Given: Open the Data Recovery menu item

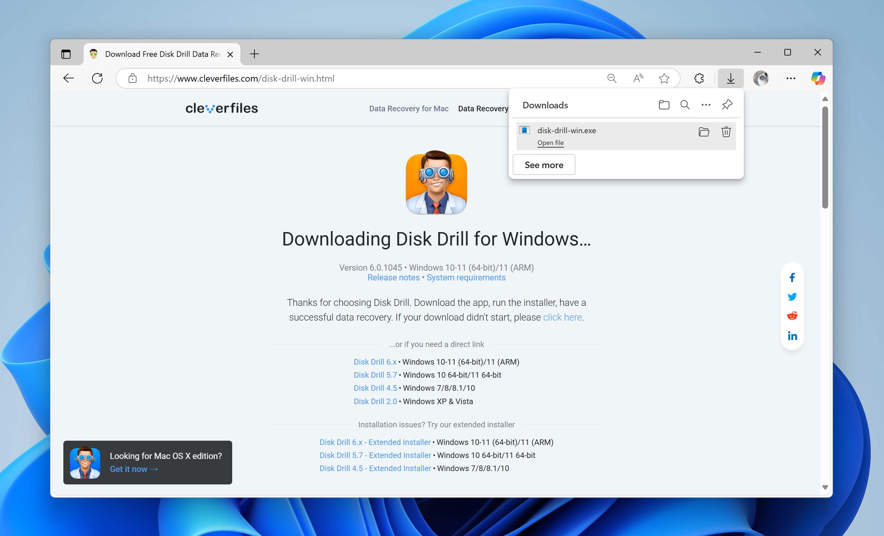Looking at the screenshot, I should [x=483, y=109].
